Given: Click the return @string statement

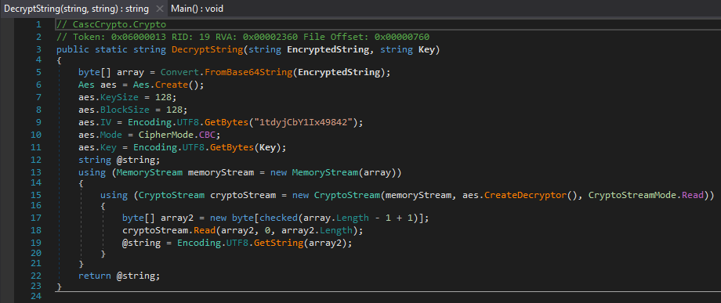Looking at the screenshot, I should tap(119, 276).
